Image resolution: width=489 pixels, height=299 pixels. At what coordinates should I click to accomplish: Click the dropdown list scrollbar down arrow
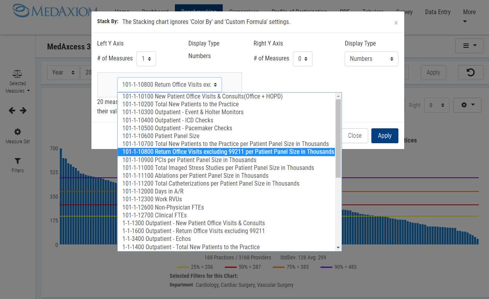click(x=338, y=247)
